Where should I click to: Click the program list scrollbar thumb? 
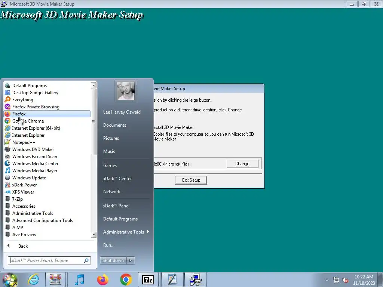click(x=94, y=121)
